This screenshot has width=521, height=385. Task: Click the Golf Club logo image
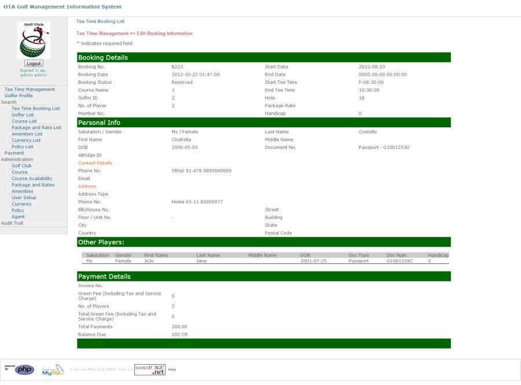33,39
